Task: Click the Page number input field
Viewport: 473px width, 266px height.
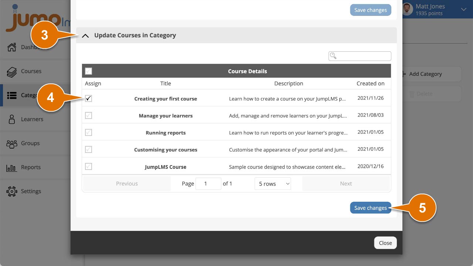Action: tap(208, 184)
